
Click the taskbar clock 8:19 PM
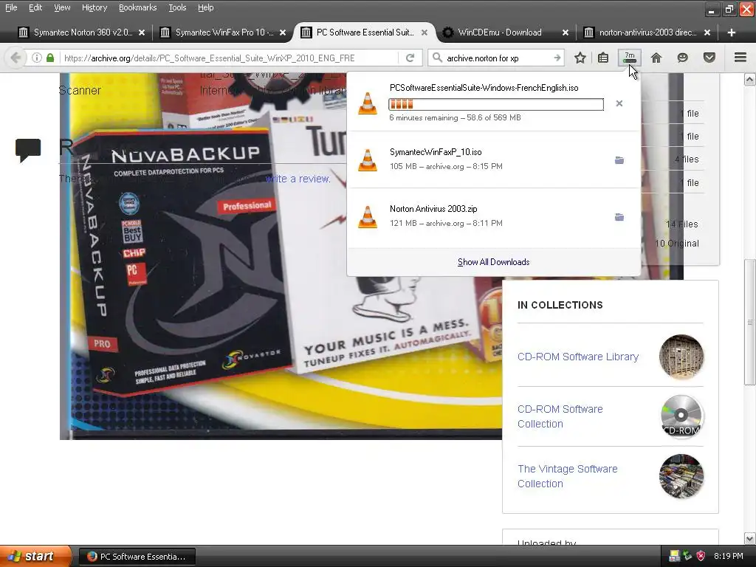click(728, 556)
